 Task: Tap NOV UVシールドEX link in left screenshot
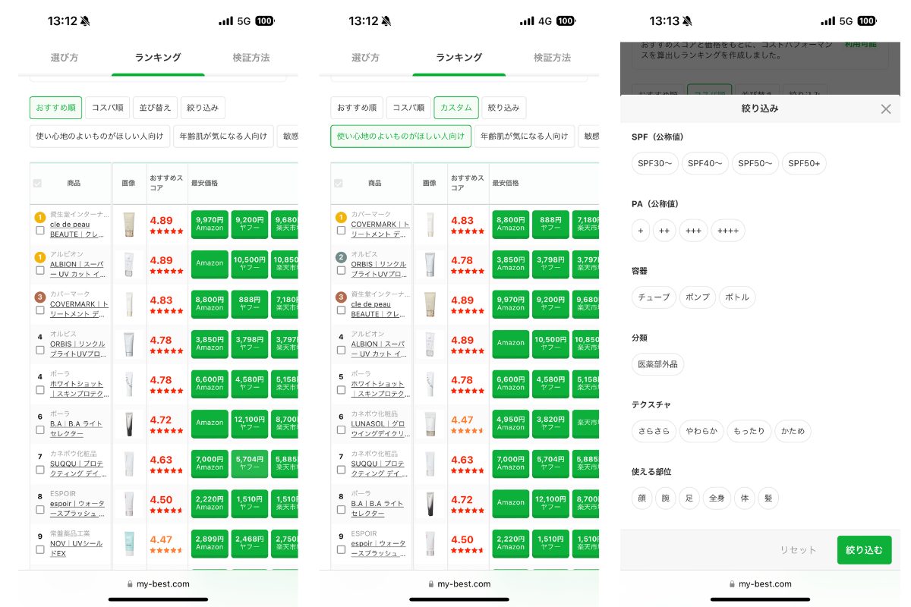(x=76, y=549)
